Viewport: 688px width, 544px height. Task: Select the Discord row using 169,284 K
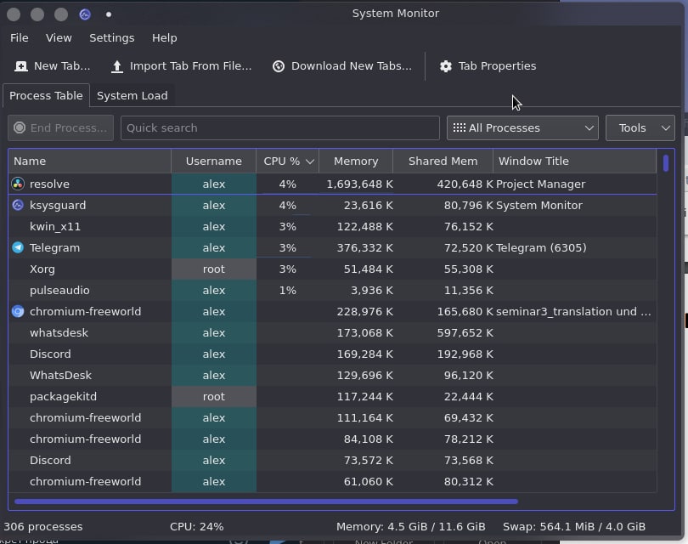click(x=333, y=354)
